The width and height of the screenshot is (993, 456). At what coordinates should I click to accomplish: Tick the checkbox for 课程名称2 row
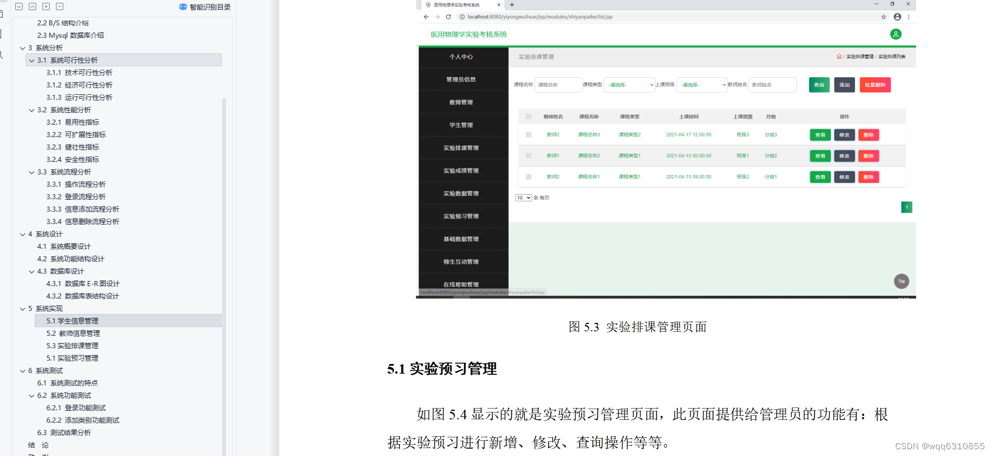pyautogui.click(x=528, y=156)
